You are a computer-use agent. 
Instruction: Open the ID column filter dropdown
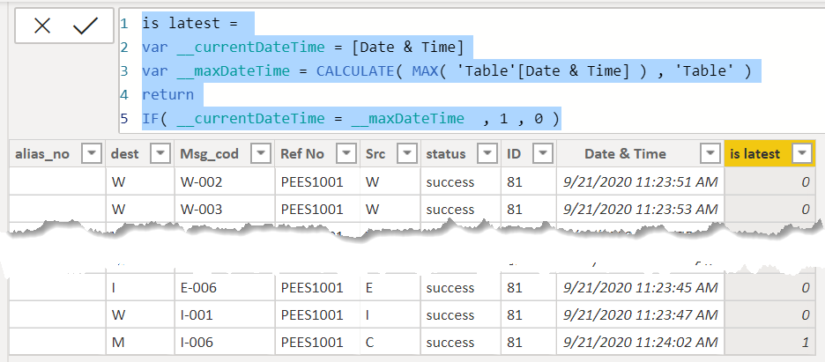tap(543, 154)
